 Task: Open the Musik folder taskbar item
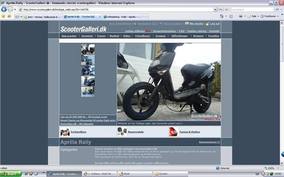(x=135, y=174)
